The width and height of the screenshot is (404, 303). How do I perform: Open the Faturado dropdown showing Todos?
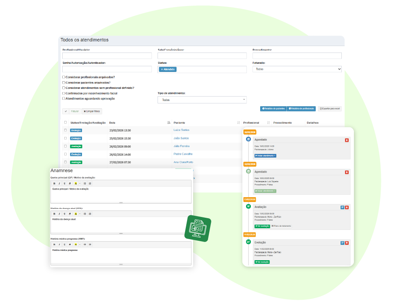(x=297, y=69)
